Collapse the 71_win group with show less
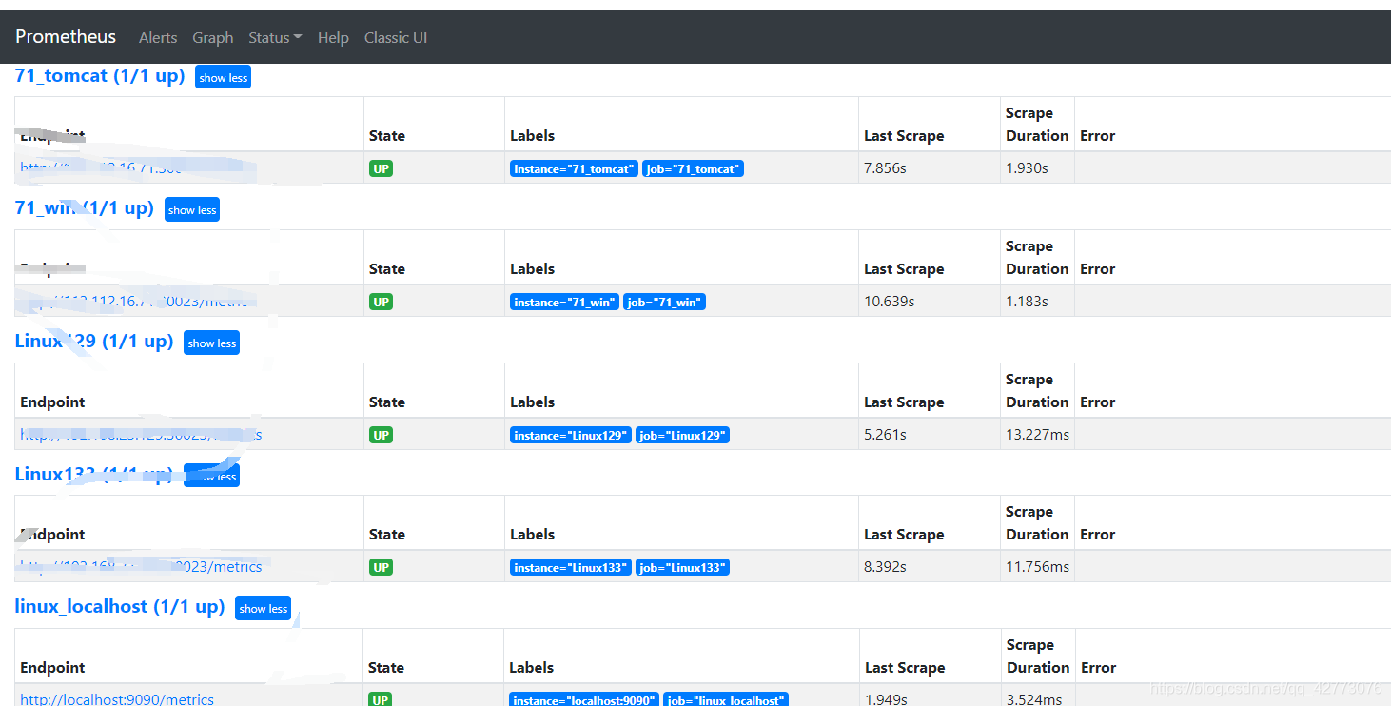1391x706 pixels. point(192,210)
